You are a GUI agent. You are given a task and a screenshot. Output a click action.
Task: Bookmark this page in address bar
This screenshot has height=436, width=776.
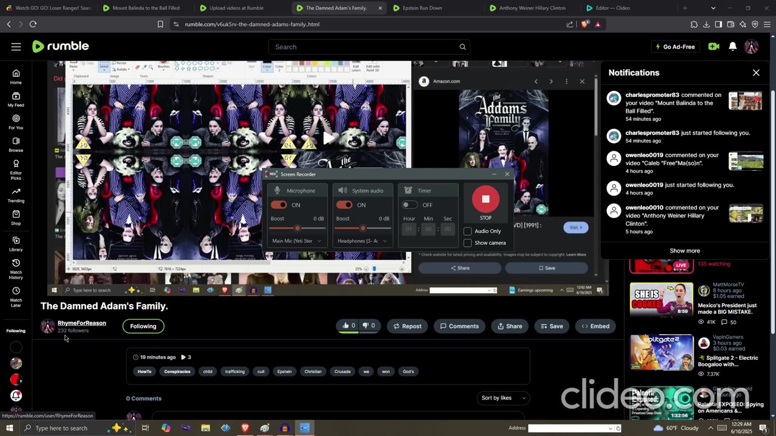click(x=160, y=24)
